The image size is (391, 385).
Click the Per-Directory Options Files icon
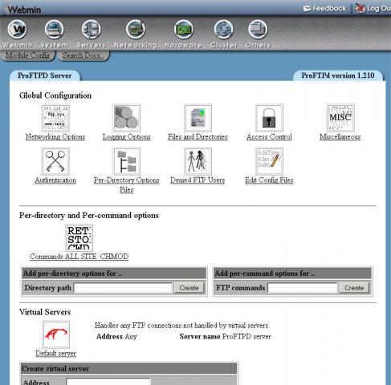point(127,161)
